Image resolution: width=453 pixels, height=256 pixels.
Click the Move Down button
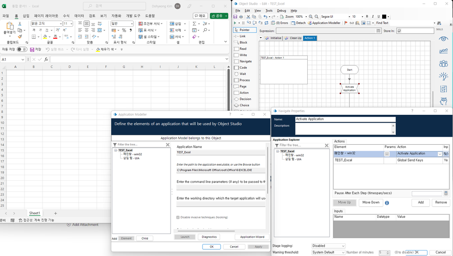pyautogui.click(x=370, y=202)
